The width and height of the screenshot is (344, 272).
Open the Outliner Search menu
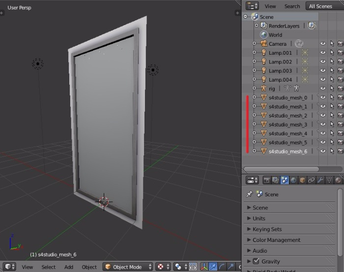point(292,6)
